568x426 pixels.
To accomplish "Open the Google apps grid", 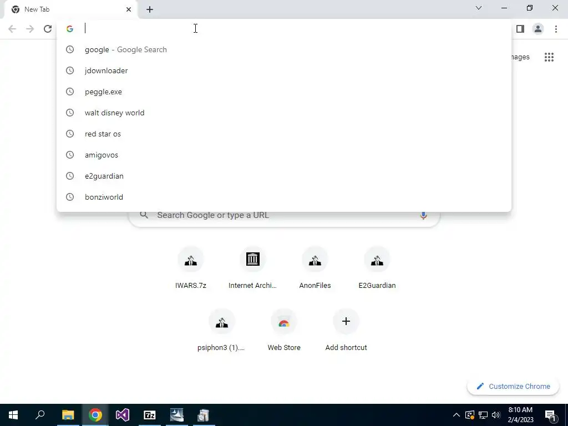I will click(549, 57).
